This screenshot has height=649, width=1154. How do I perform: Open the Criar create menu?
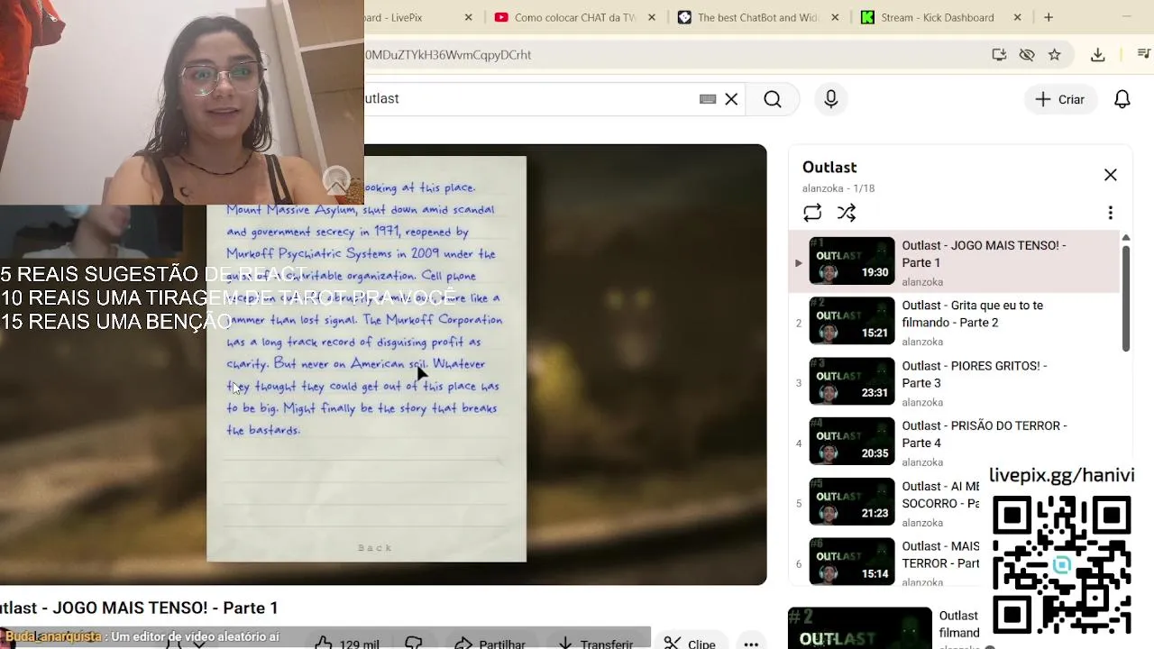coord(1060,99)
